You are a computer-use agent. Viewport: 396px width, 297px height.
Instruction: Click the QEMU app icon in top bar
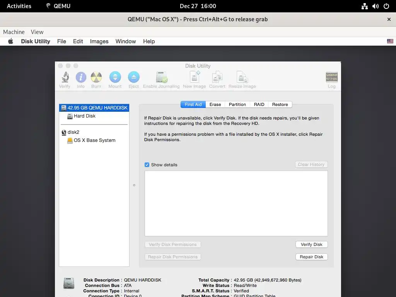(x=48, y=6)
